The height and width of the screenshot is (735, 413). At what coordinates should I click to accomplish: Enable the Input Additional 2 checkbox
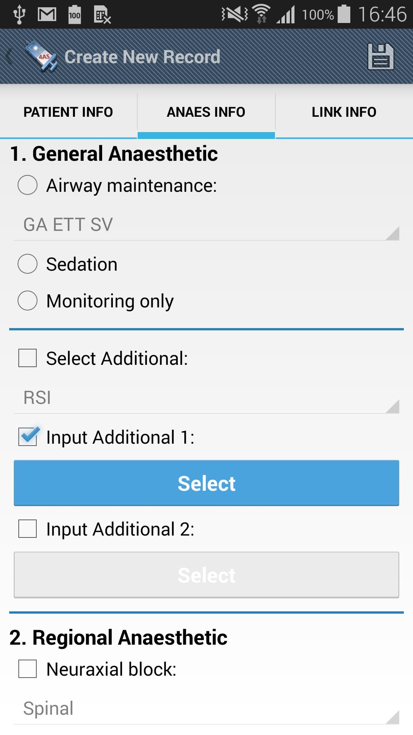click(28, 529)
